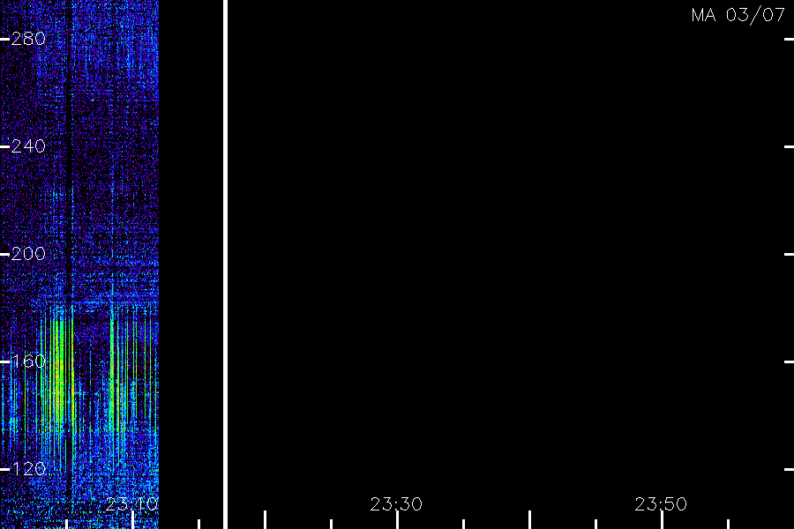Click the 23:10 time label

(x=131, y=504)
